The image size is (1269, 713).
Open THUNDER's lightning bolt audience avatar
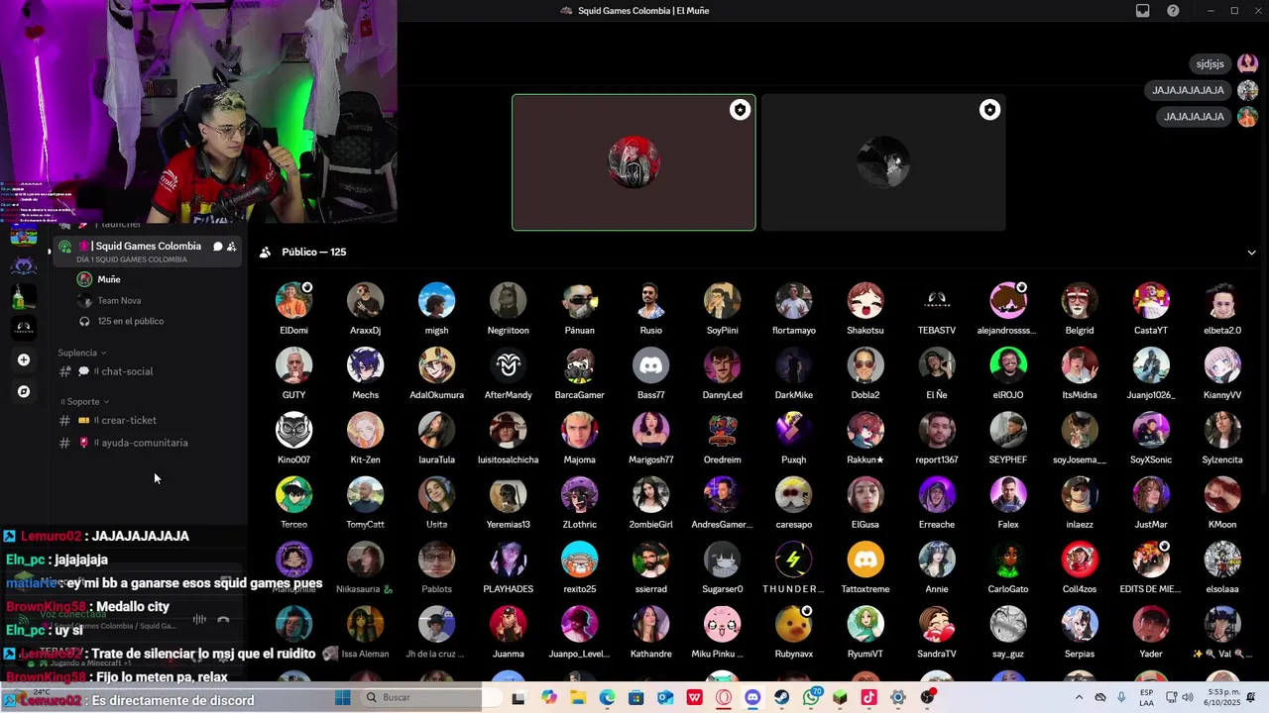point(793,560)
